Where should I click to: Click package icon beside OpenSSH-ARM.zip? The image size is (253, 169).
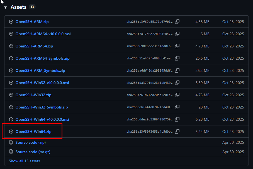point(11,22)
